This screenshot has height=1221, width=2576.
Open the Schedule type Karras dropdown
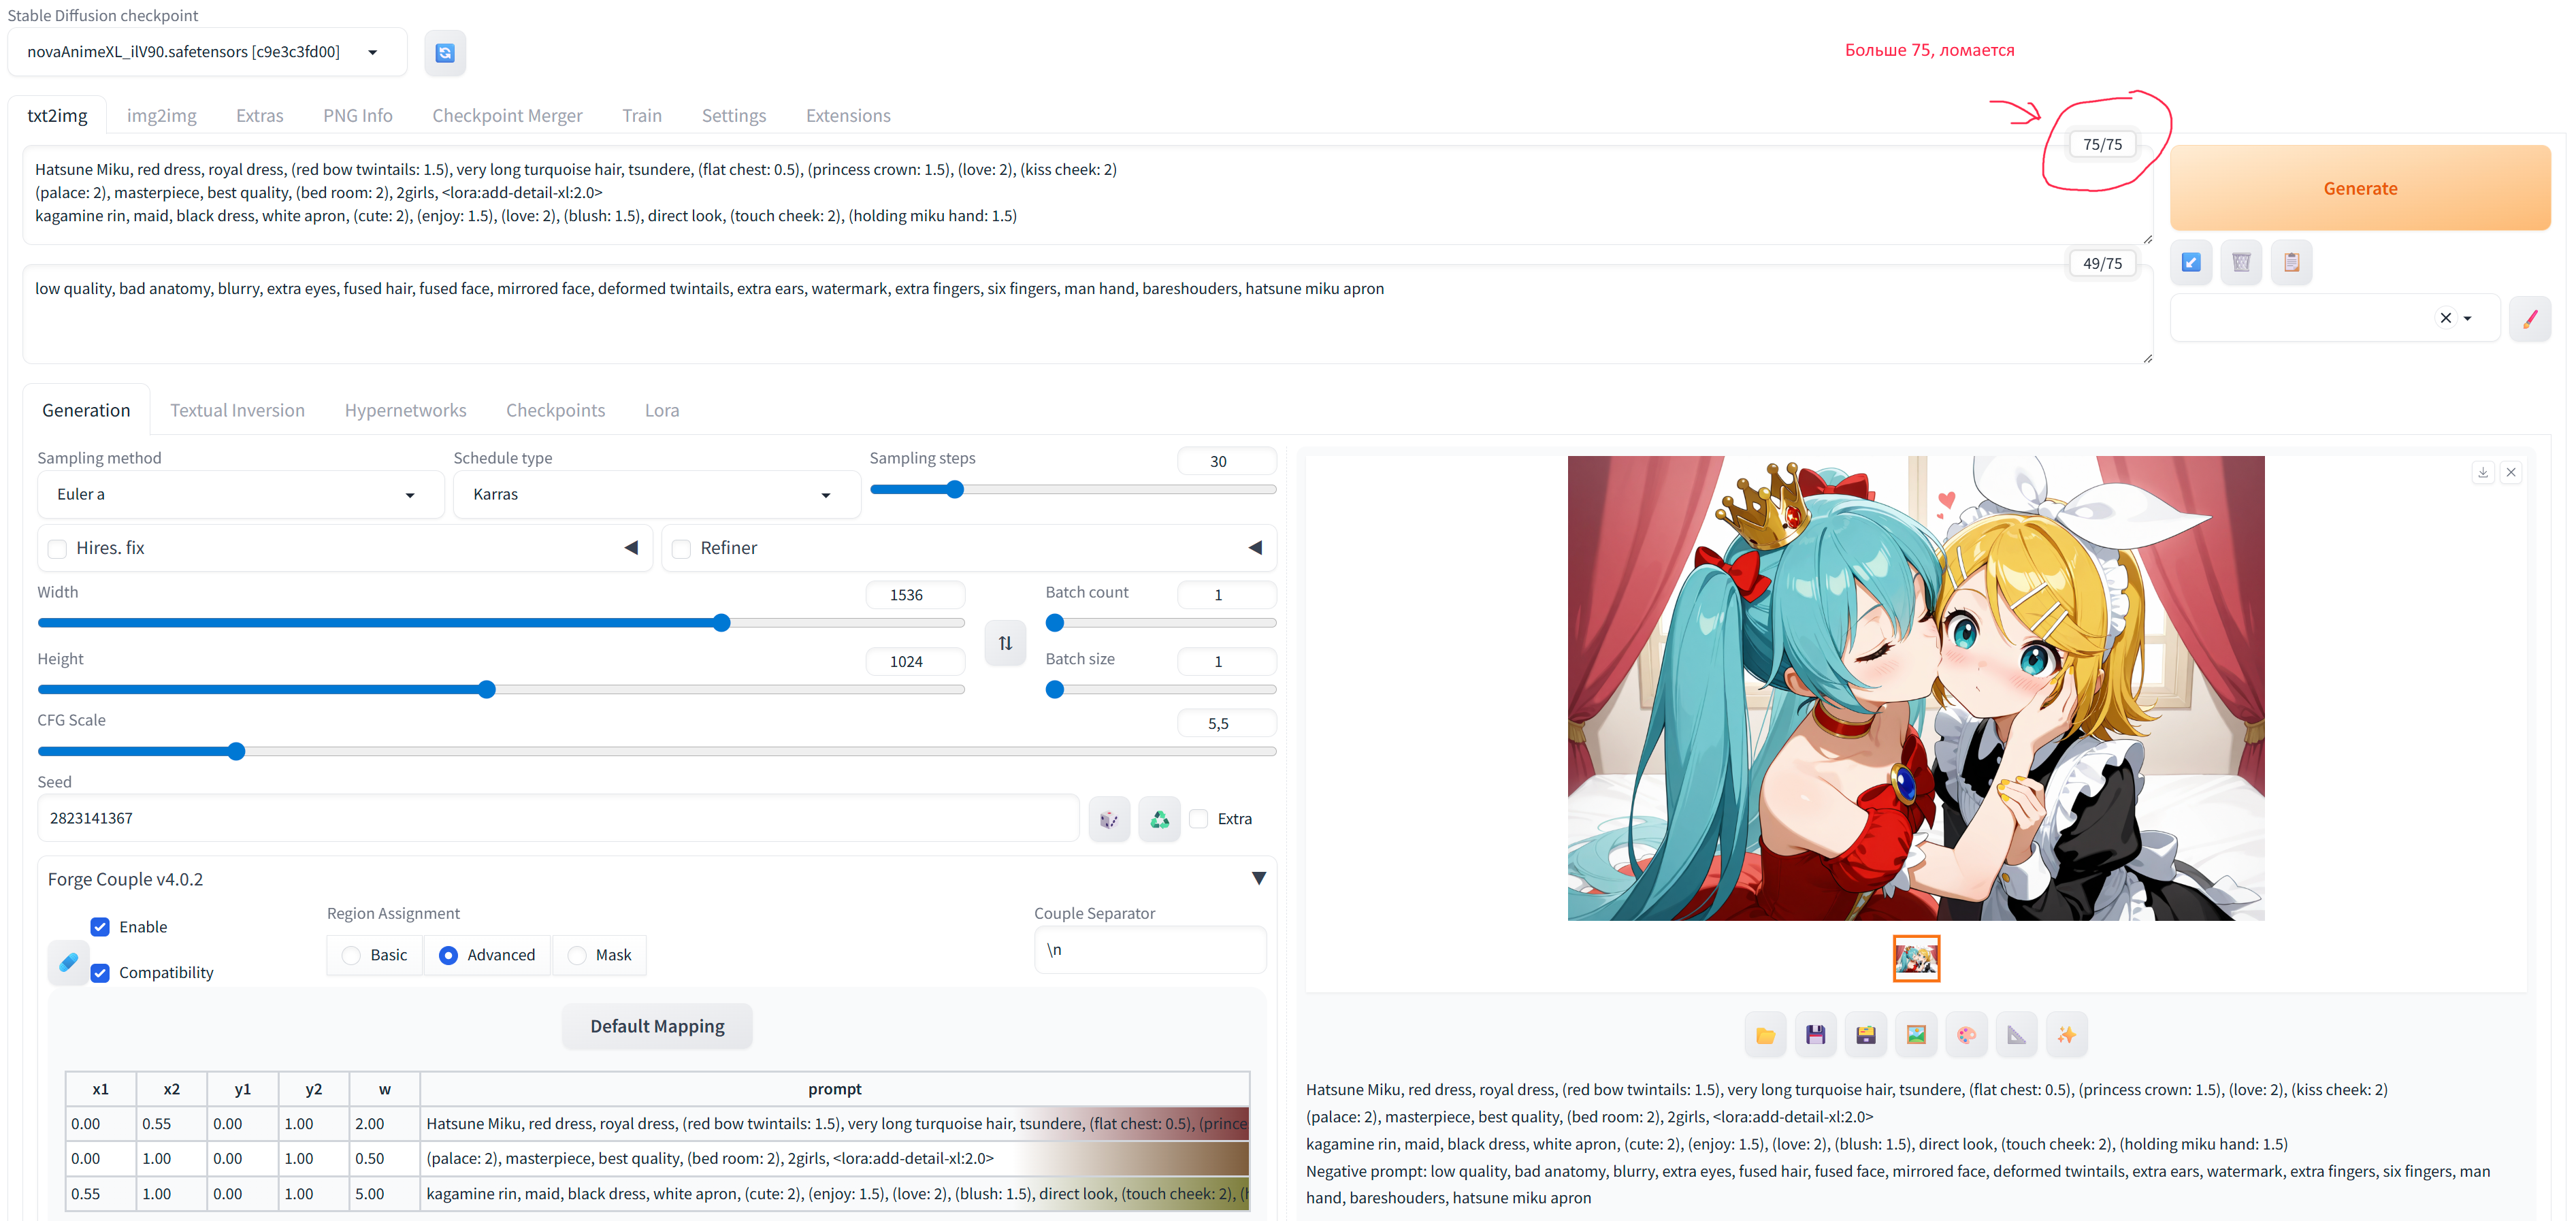[656, 494]
